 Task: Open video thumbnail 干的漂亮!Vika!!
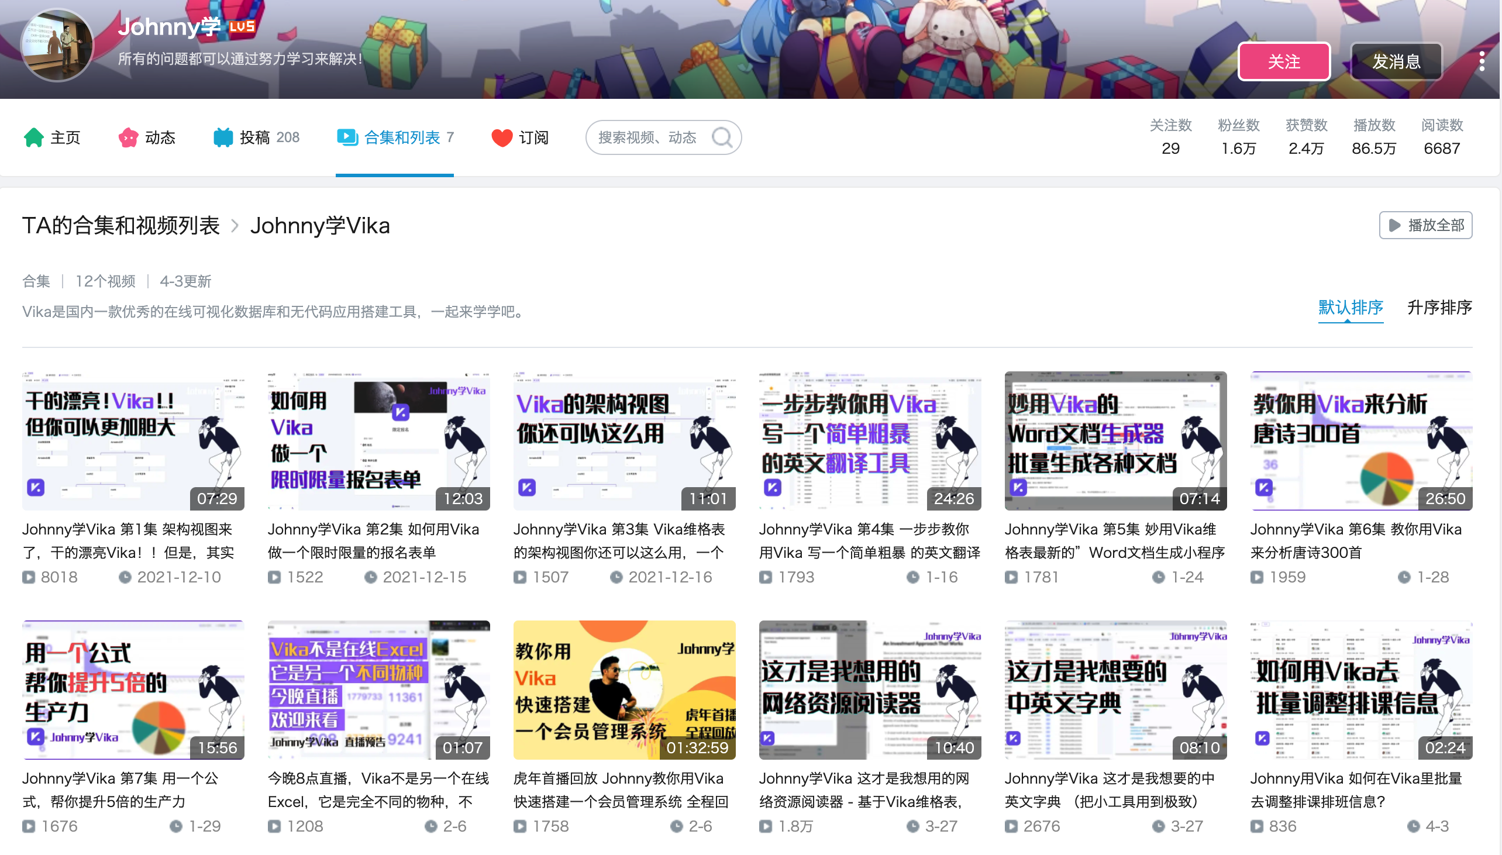[133, 441]
